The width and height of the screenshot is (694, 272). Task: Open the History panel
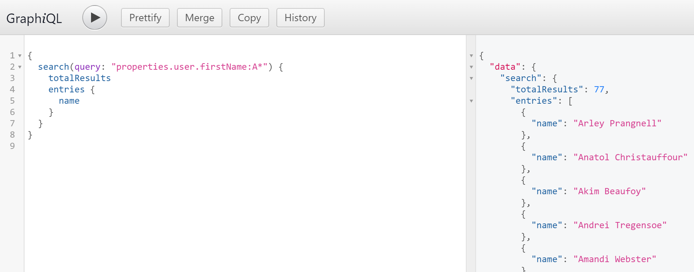tap(300, 18)
